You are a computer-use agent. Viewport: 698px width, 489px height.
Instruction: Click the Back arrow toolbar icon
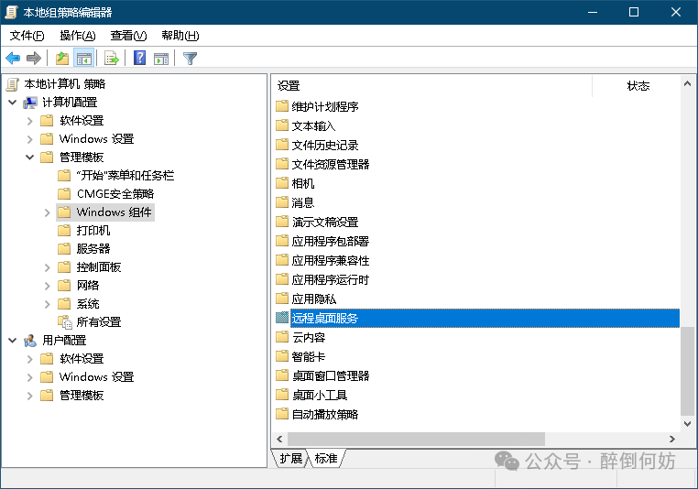click(13, 59)
